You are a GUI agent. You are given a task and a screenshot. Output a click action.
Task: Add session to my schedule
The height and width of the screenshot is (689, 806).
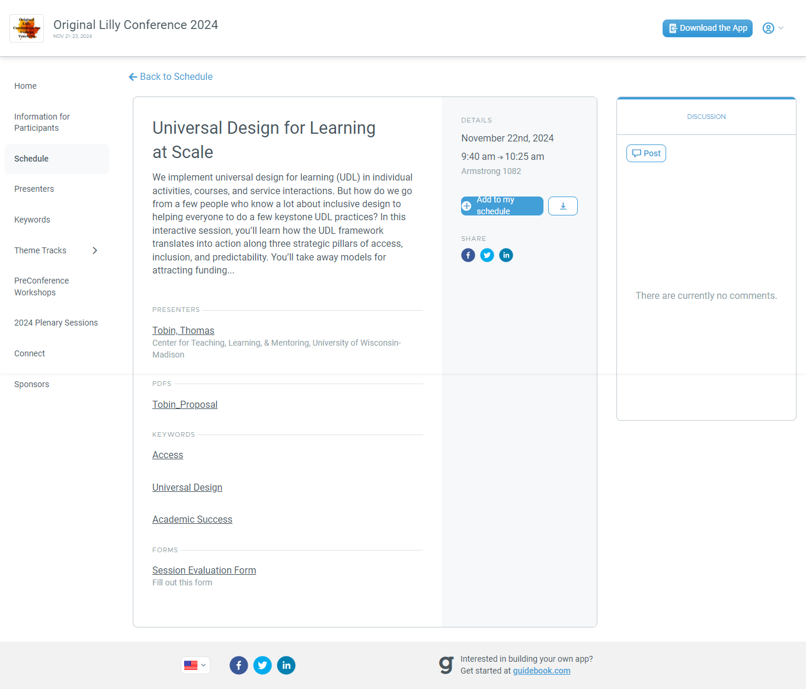tap(501, 206)
